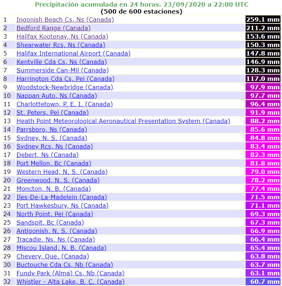Viewport: 282px width, 286px height.
Task: Click the 117.0 mm value cell
Action: click(263, 79)
